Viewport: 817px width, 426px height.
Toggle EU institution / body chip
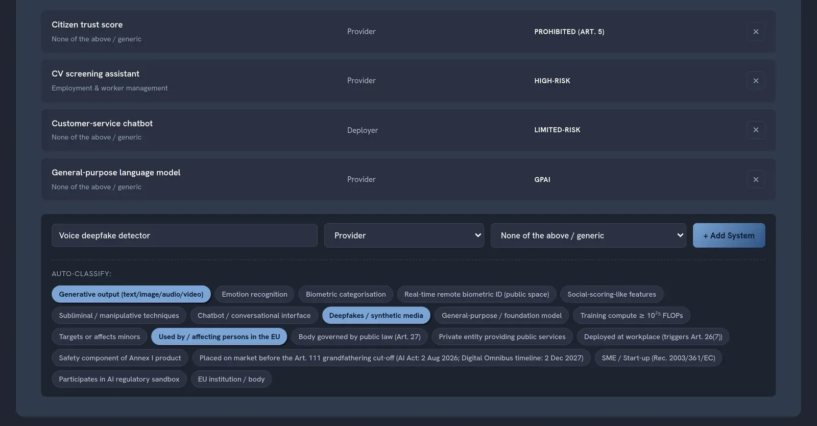tap(231, 379)
